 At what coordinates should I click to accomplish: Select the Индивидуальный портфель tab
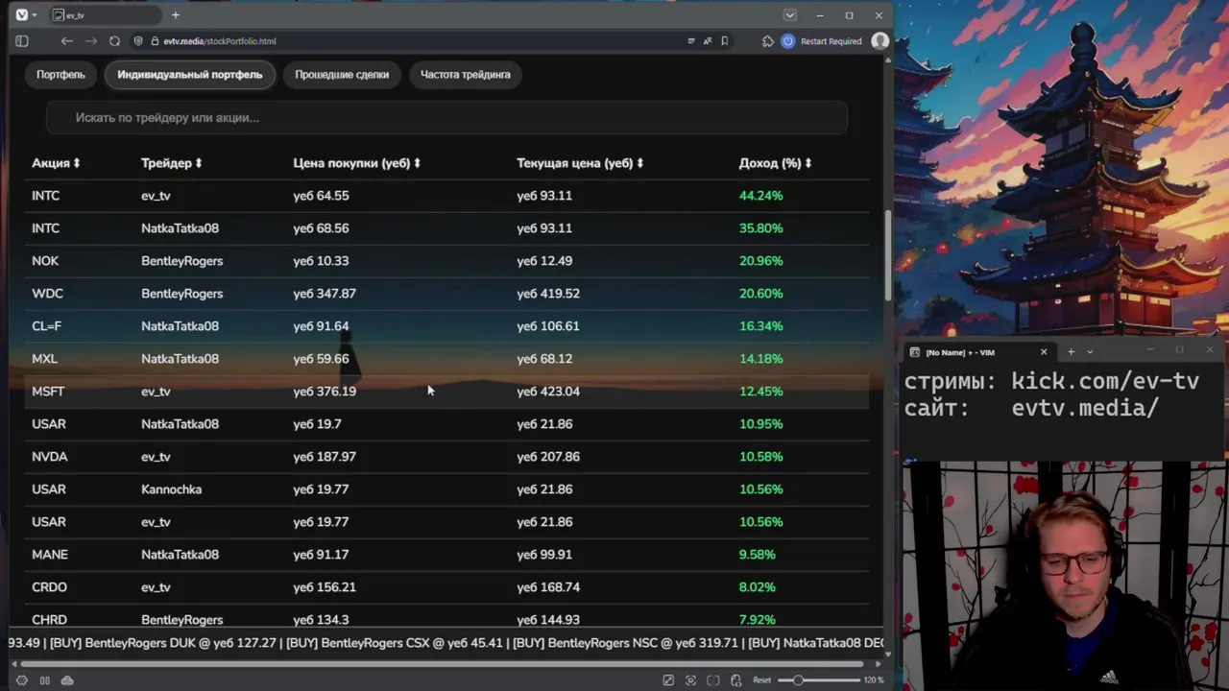tap(190, 75)
